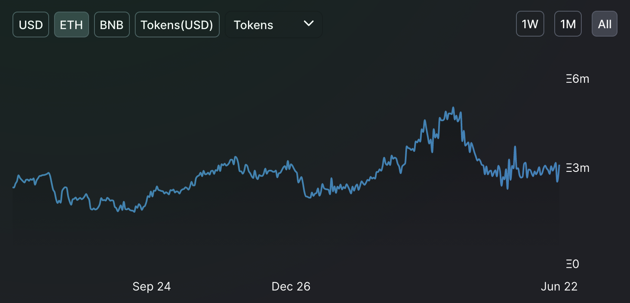Click the leftmost start of the chart line
Image resolution: width=630 pixels, height=303 pixels.
[x=13, y=187]
